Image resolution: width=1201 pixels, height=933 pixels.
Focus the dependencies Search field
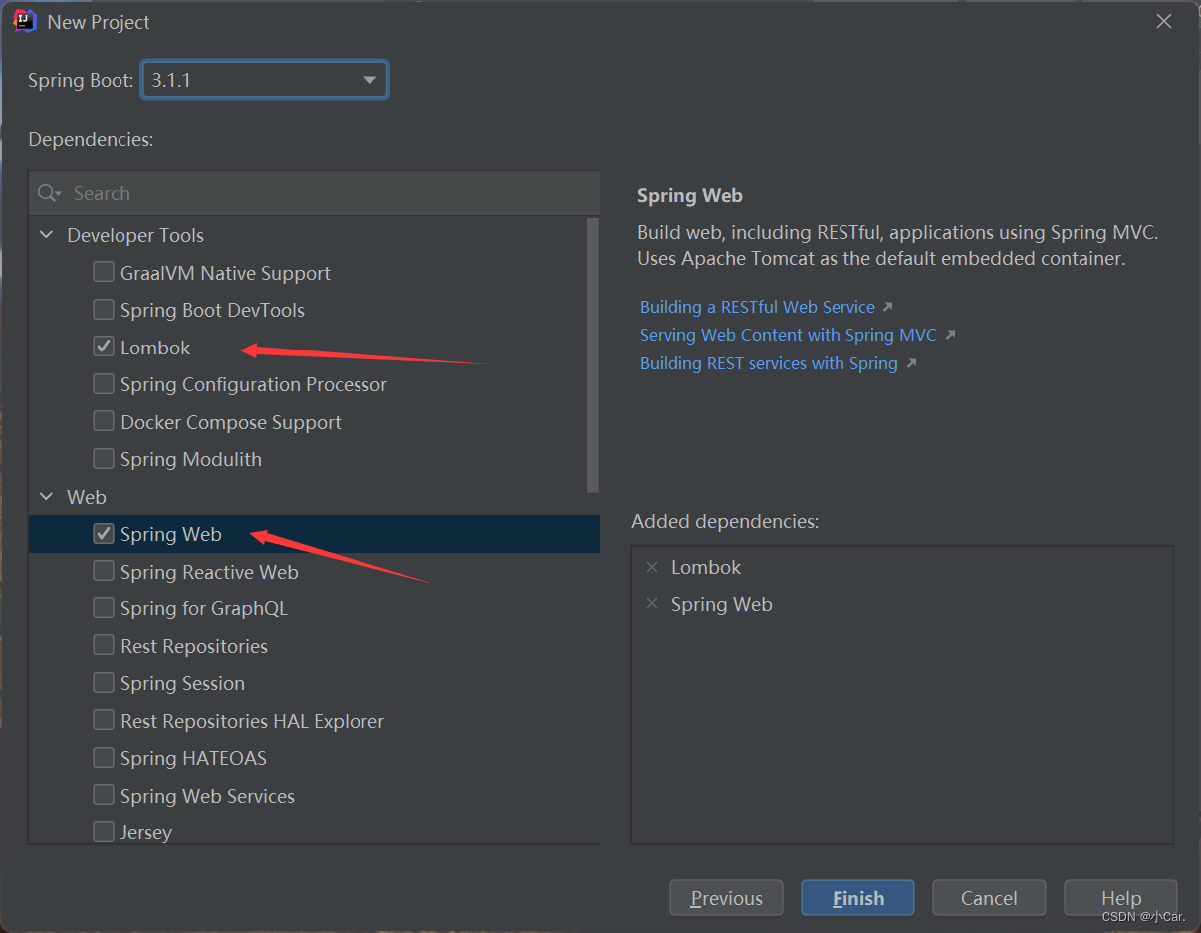314,193
